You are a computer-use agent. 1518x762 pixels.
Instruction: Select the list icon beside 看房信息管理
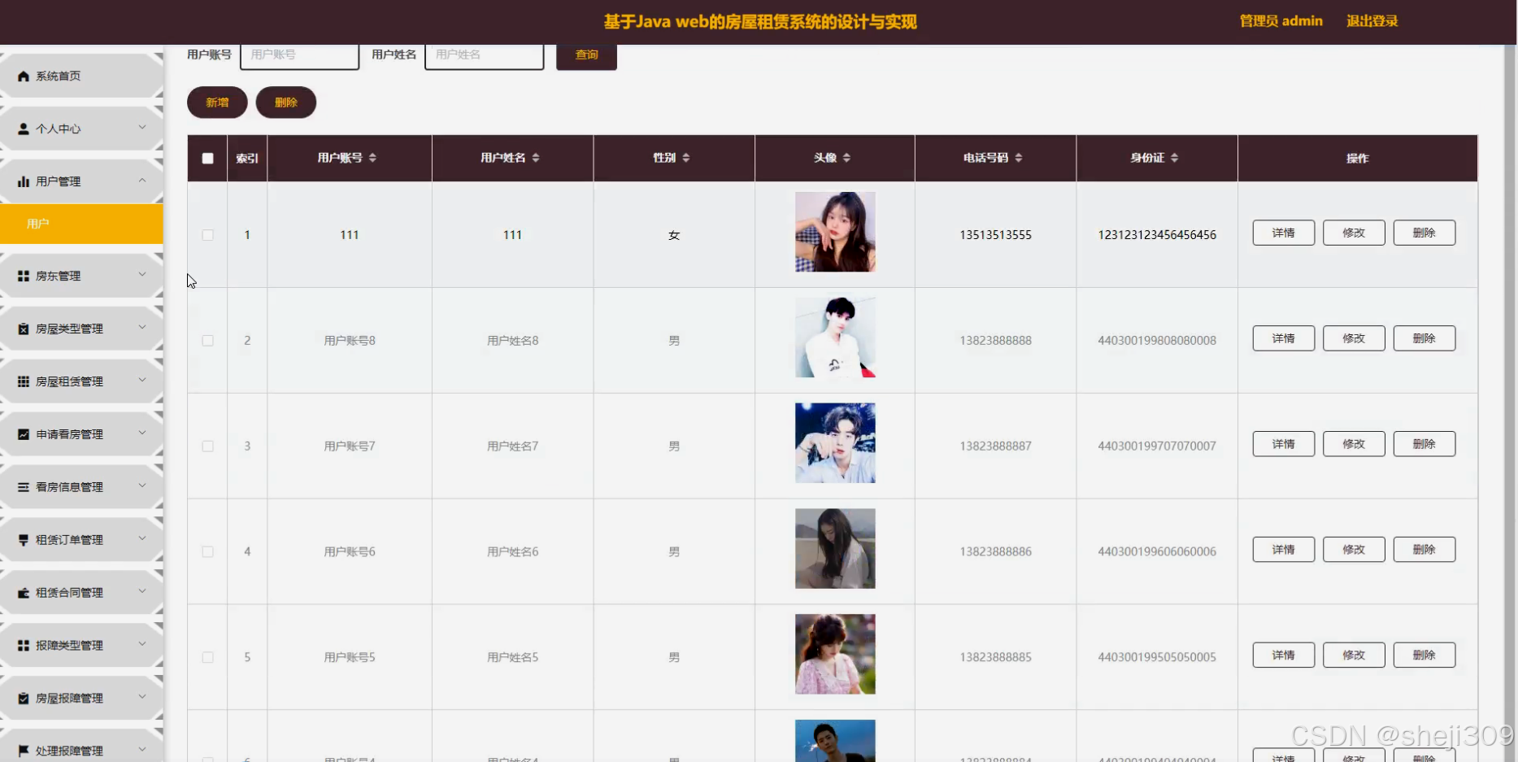pos(23,486)
